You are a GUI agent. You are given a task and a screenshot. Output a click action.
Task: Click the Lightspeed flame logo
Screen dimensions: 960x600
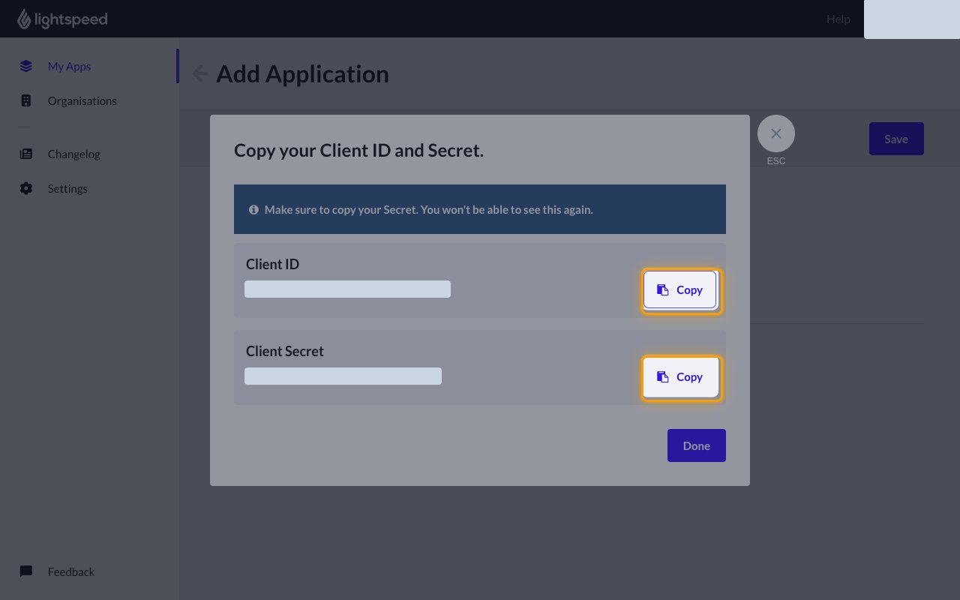pyautogui.click(x=24, y=19)
